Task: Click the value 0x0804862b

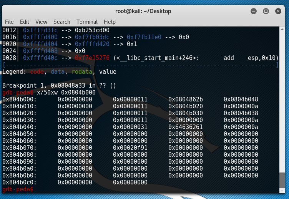Action: click(x=186, y=99)
